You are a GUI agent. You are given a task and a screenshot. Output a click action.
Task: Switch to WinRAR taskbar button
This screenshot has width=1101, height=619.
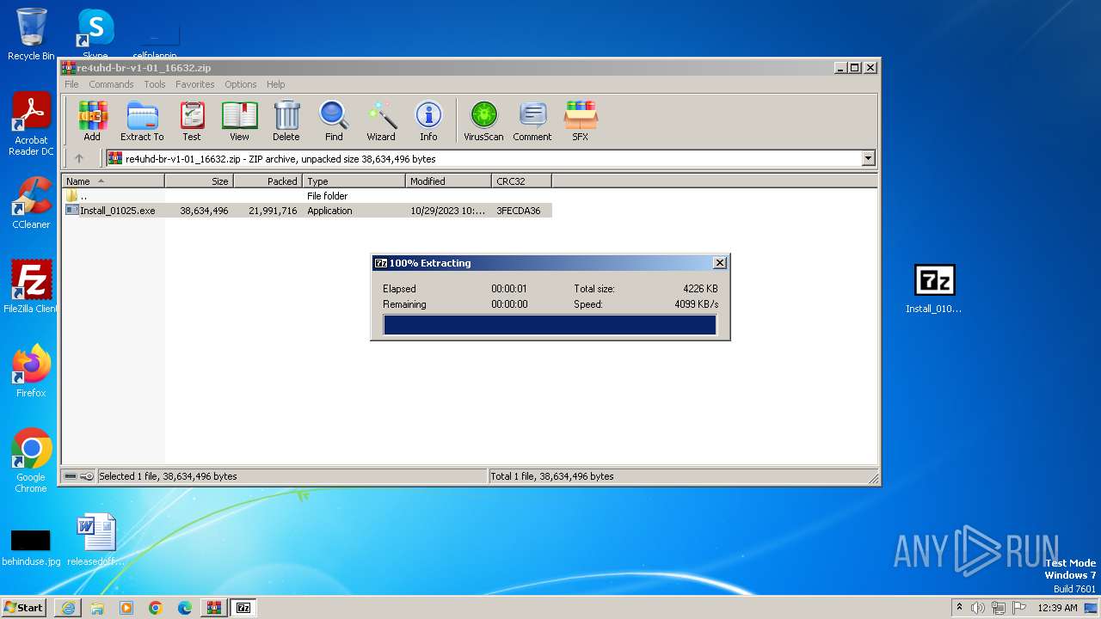coord(214,608)
